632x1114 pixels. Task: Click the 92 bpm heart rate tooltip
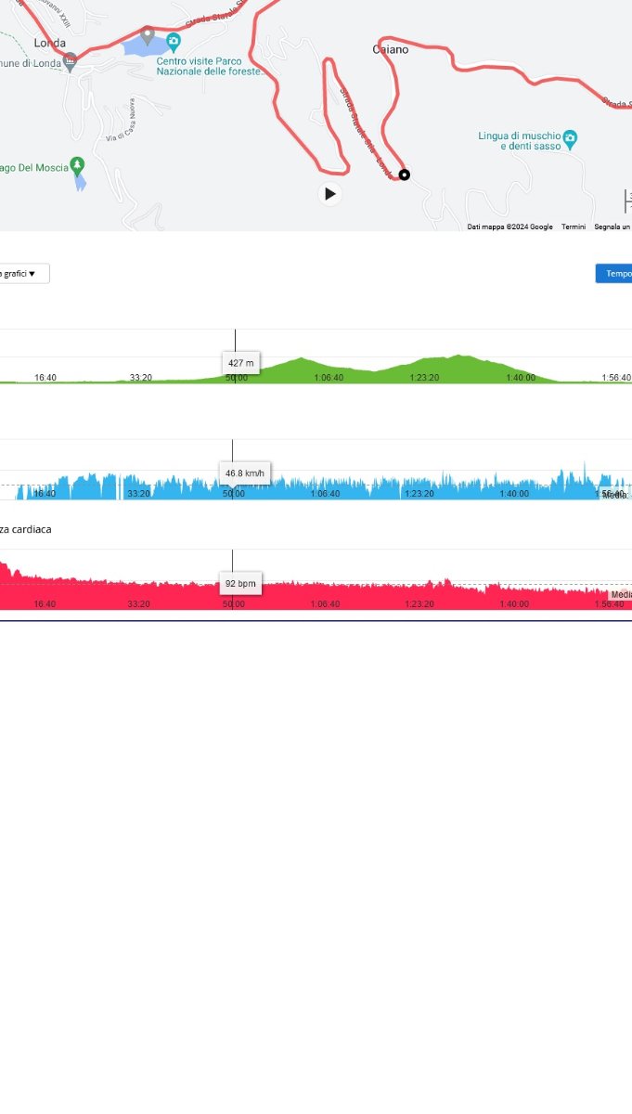[x=240, y=584]
